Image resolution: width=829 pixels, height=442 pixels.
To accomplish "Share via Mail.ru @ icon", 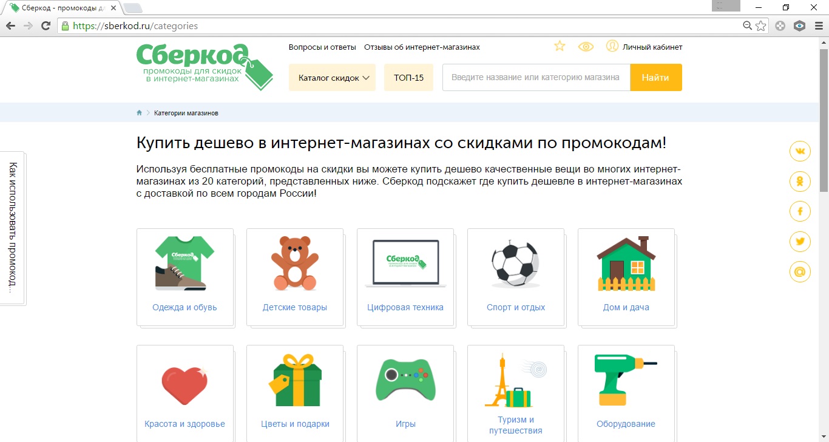I will coord(800,271).
